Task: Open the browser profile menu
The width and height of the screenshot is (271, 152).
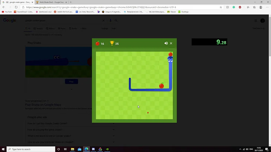Action: coord(260,7)
